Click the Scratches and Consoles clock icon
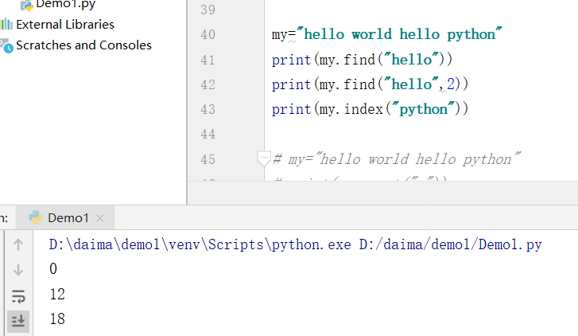The width and height of the screenshot is (578, 336). (6, 46)
